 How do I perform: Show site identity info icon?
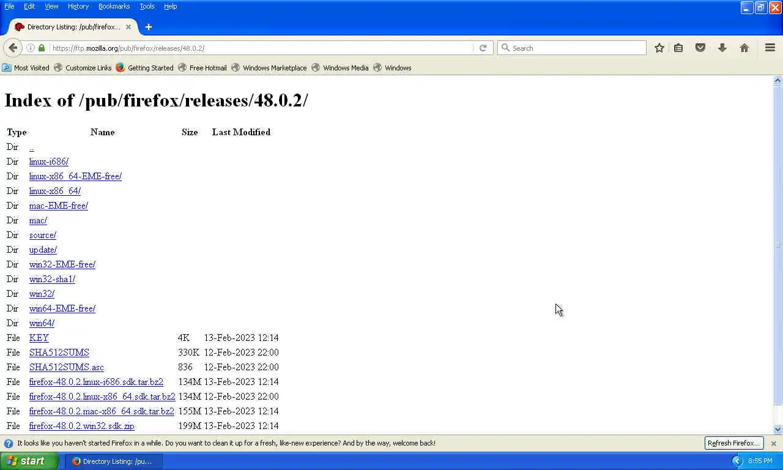coord(31,48)
